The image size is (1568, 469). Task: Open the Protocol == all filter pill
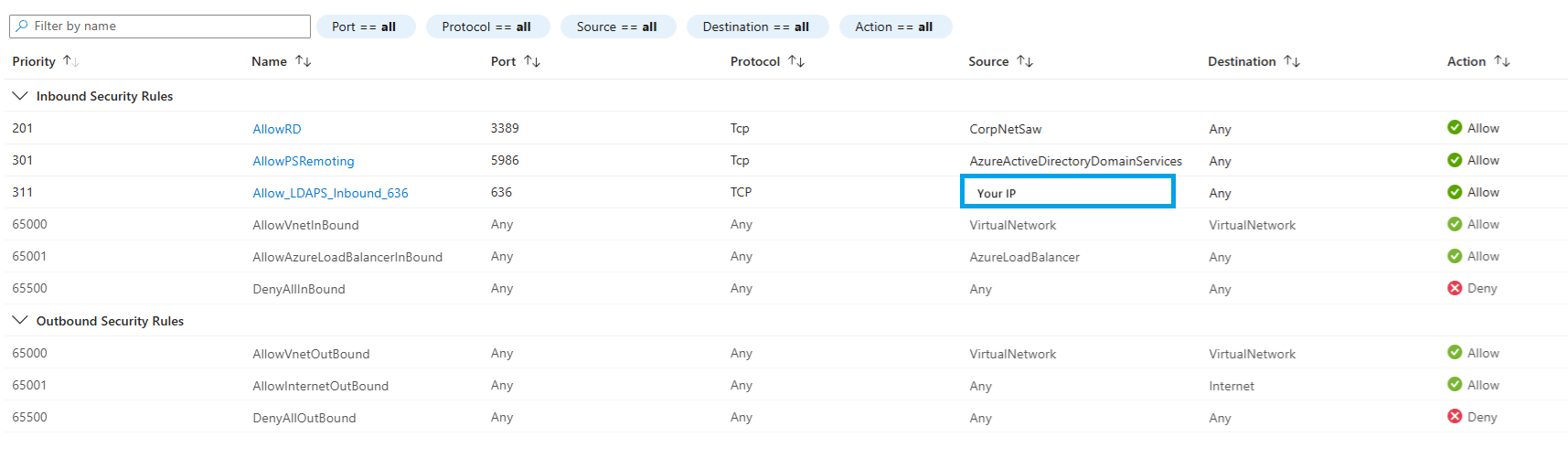486,27
